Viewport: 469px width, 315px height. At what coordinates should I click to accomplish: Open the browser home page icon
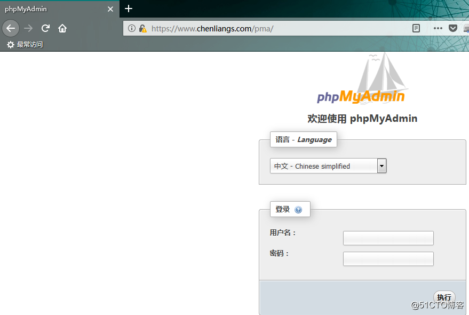pos(62,28)
